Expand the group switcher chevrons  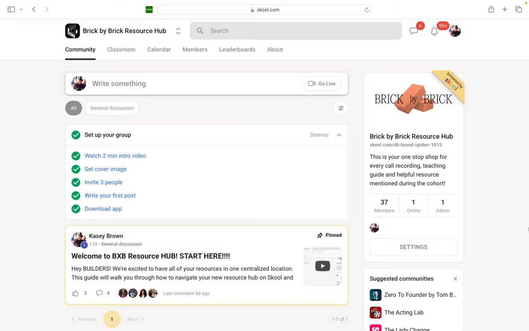[x=178, y=31]
